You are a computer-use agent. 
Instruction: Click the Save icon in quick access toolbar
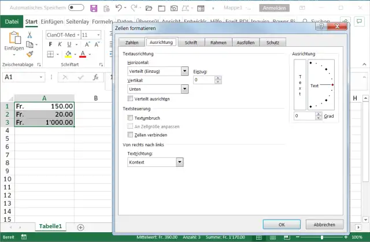pyautogui.click(x=95, y=8)
